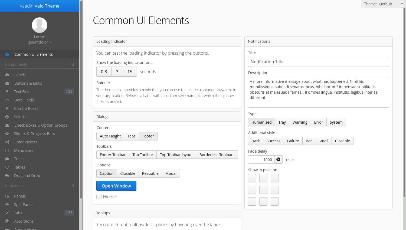Click the icon beside Check Boxes & Option Groups
The height and width of the screenshot is (230, 406).
[7, 125]
